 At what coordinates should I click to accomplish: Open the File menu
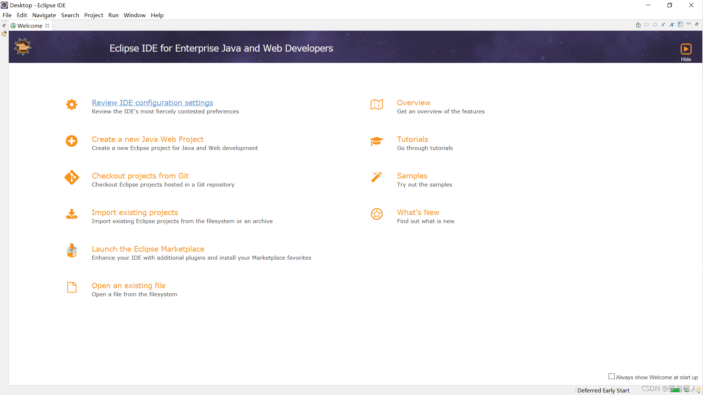[x=7, y=15]
